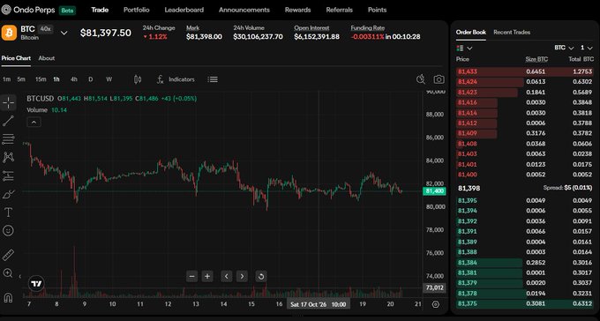The height and width of the screenshot is (321, 600).
Task: Open the Rewards page
Action: click(297, 10)
